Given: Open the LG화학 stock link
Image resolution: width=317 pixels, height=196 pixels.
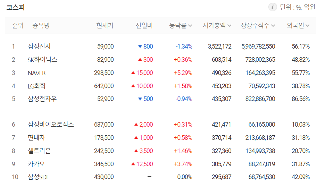Looking at the screenshot, I should [x=37, y=86].
